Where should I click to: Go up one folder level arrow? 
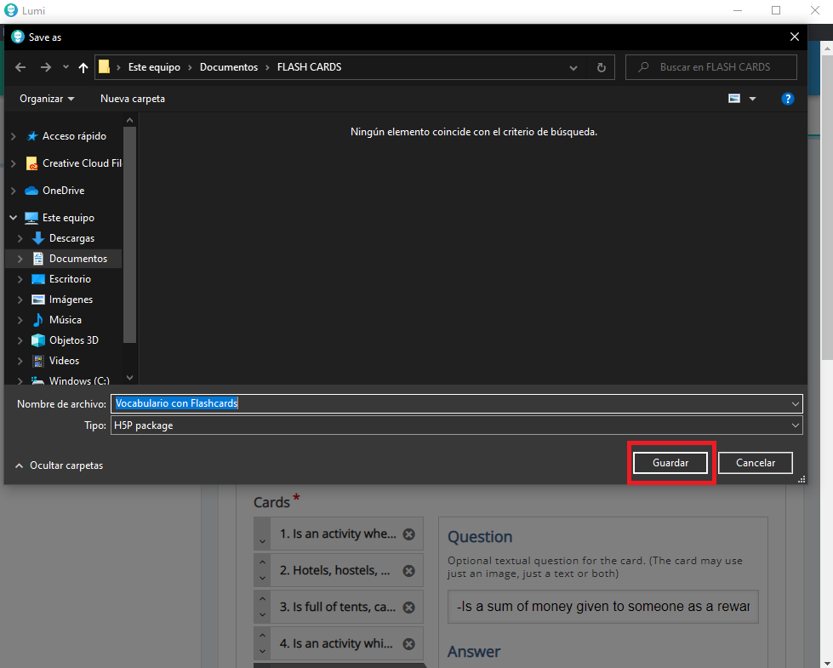[83, 67]
